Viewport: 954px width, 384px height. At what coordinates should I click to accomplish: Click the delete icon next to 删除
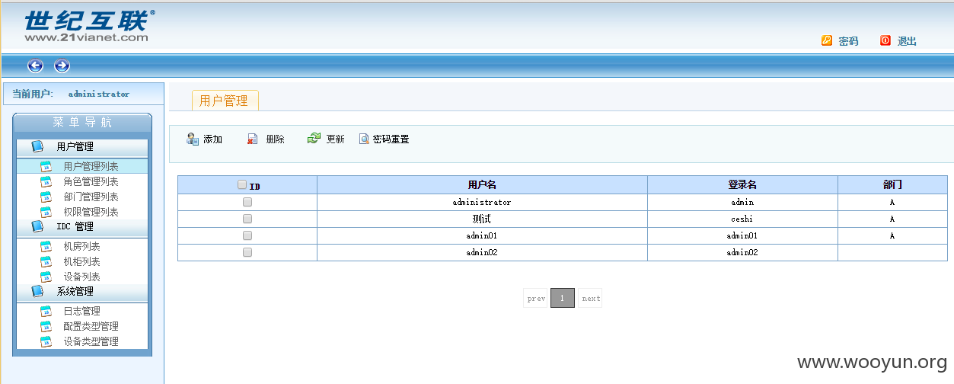point(253,139)
